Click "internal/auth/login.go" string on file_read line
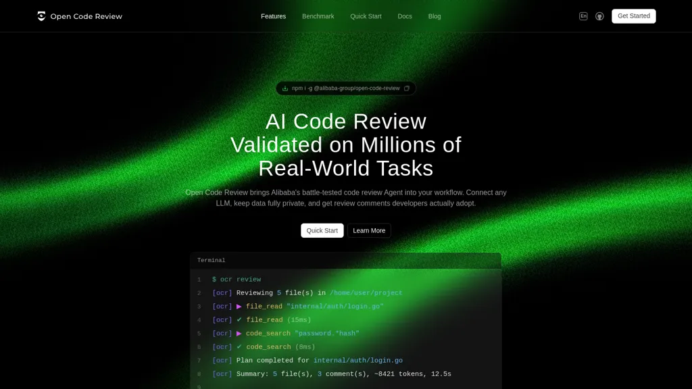 click(335, 306)
